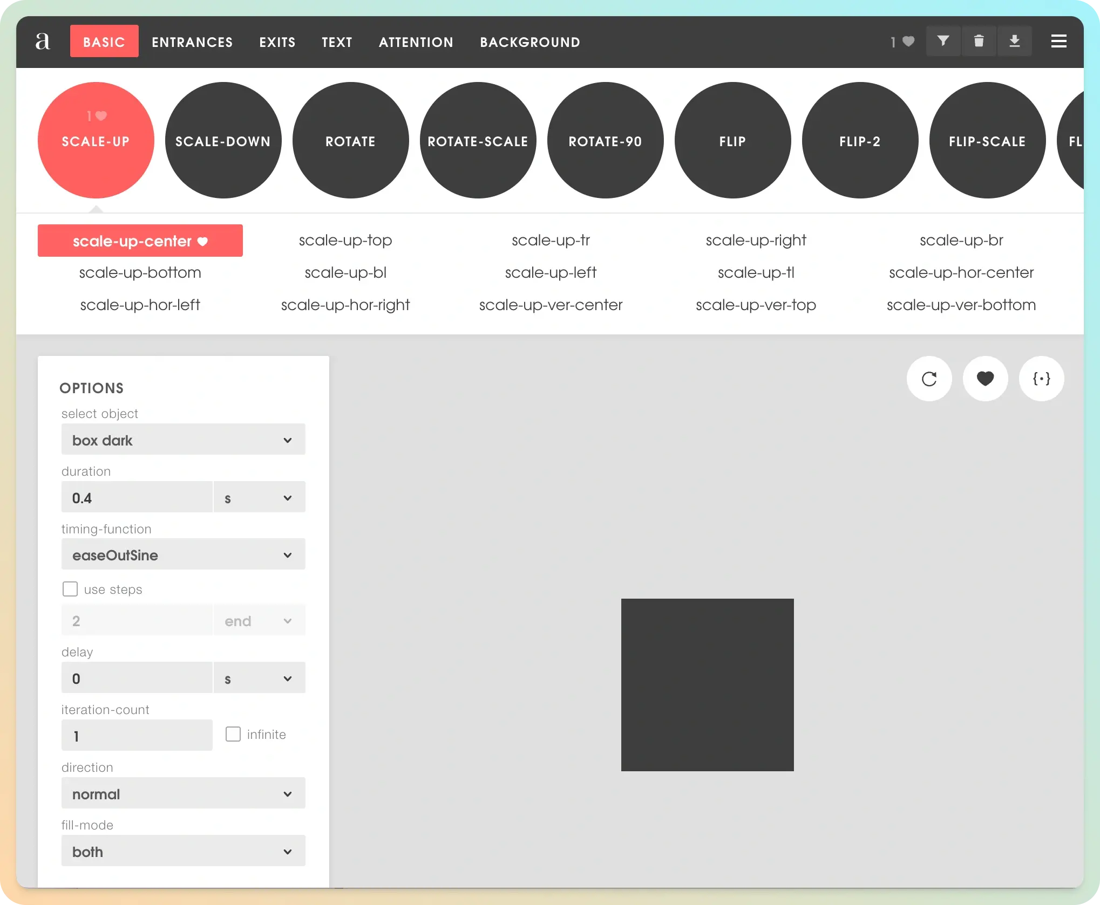1100x905 pixels.
Task: Open the favorites filter funnel icon
Action: pyautogui.click(x=943, y=41)
